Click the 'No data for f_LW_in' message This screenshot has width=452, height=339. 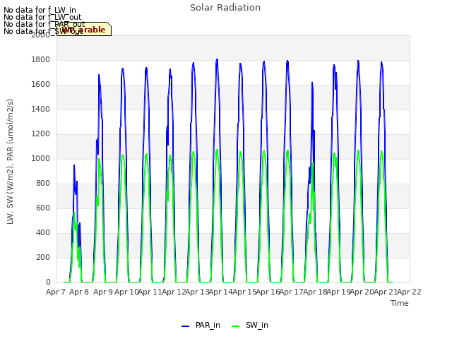pos(40,11)
